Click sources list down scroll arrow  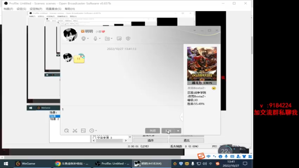pyautogui.click(x=130, y=137)
